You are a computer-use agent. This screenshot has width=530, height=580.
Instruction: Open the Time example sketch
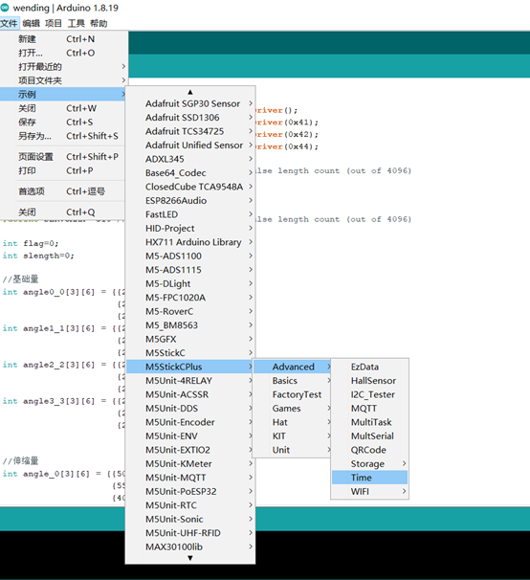pos(370,478)
